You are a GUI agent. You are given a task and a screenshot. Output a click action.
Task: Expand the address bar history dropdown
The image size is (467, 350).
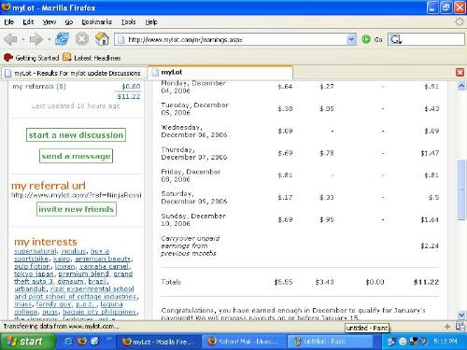tap(351, 39)
